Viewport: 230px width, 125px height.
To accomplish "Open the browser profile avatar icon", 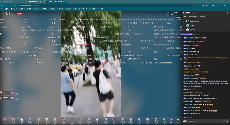I will (225, 5).
